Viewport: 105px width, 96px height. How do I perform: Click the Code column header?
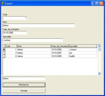point(11,46)
